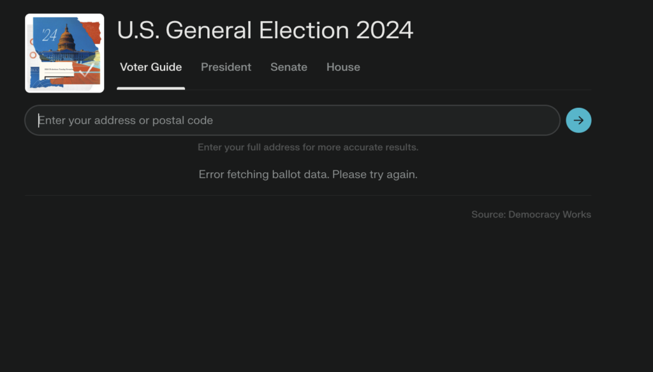Open the Democracy Works source link
The height and width of the screenshot is (372, 653).
pyautogui.click(x=550, y=214)
